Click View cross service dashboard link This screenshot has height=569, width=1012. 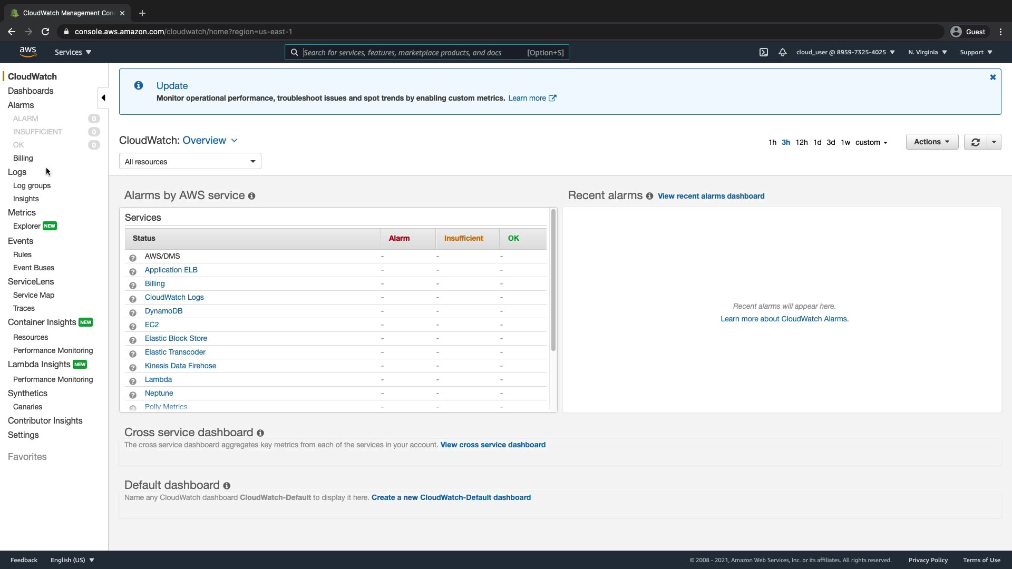(492, 445)
